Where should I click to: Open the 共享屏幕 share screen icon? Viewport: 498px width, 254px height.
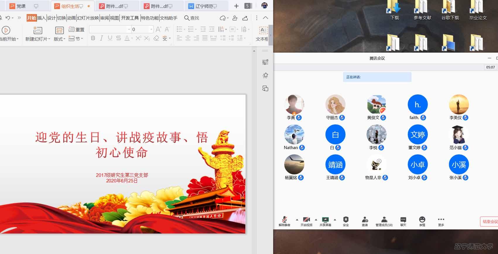coord(325,220)
